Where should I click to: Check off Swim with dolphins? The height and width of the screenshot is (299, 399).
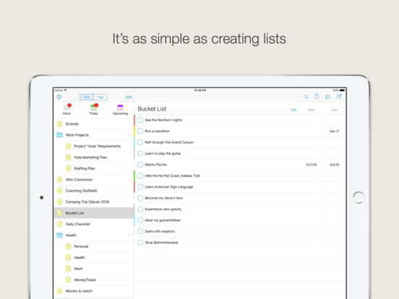coord(140,231)
